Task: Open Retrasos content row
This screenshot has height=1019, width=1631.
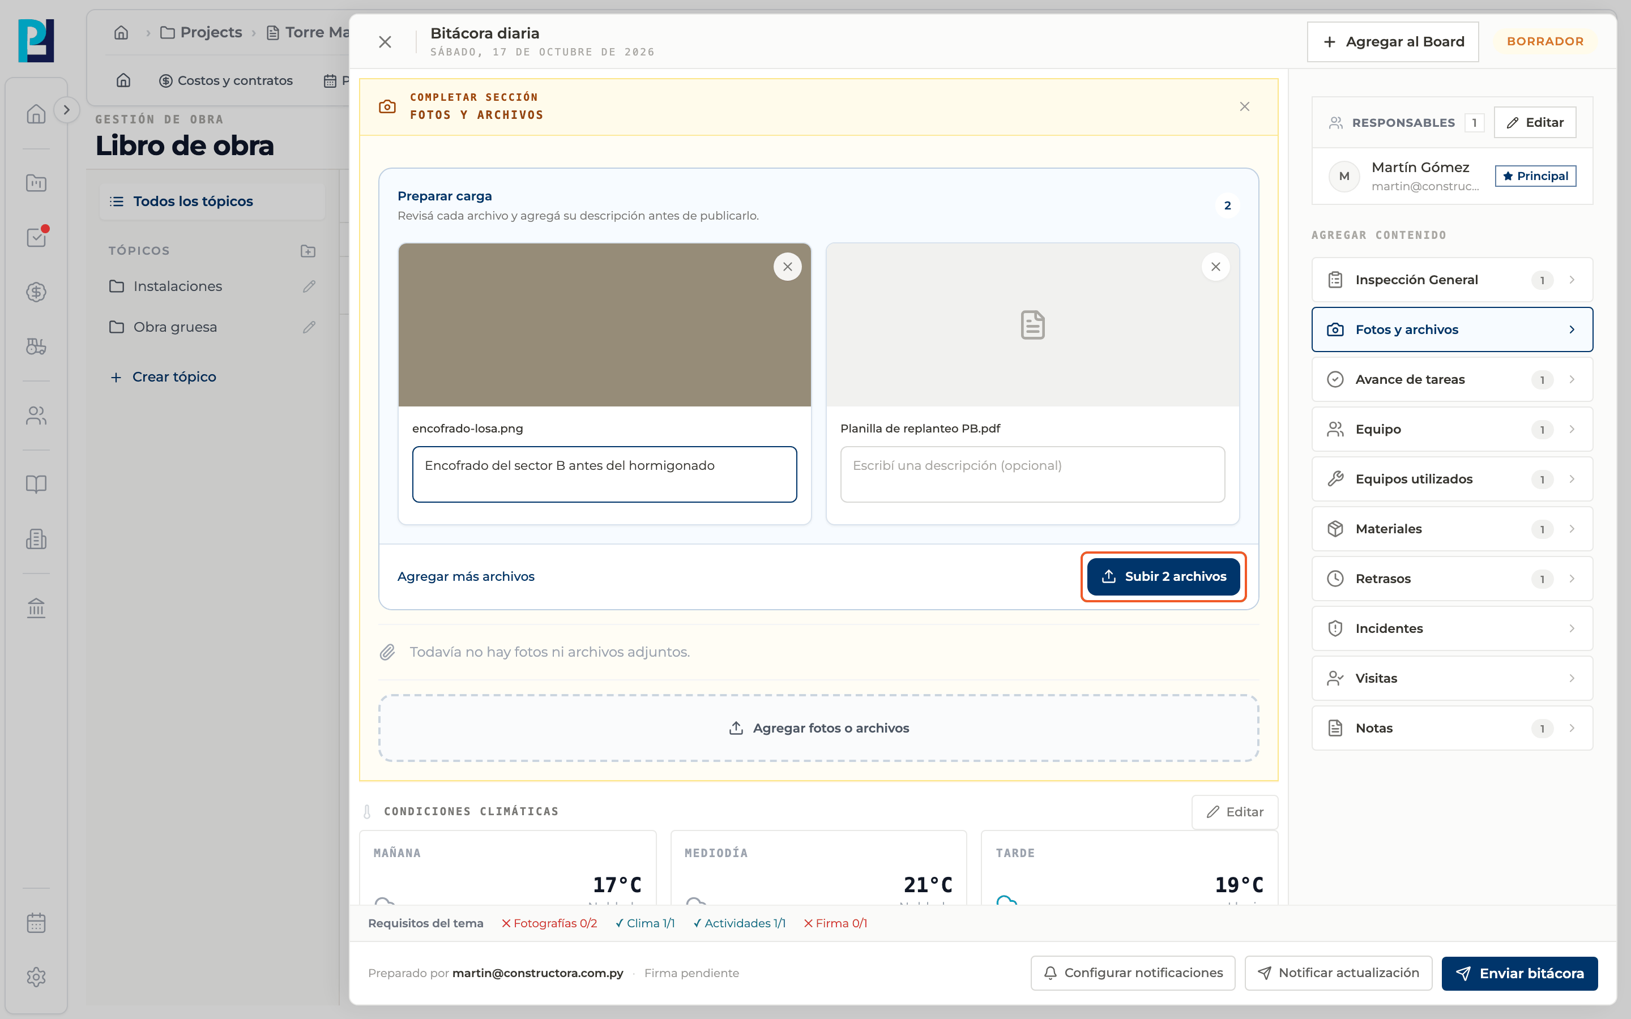Action: (x=1451, y=579)
